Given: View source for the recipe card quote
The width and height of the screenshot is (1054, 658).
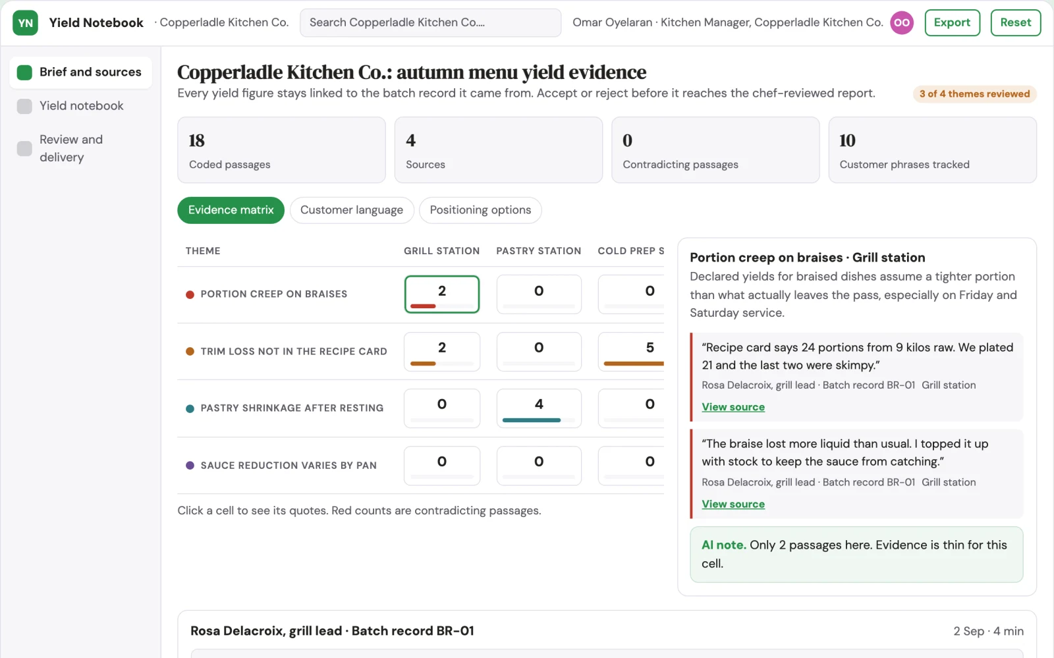Looking at the screenshot, I should click(x=733, y=407).
